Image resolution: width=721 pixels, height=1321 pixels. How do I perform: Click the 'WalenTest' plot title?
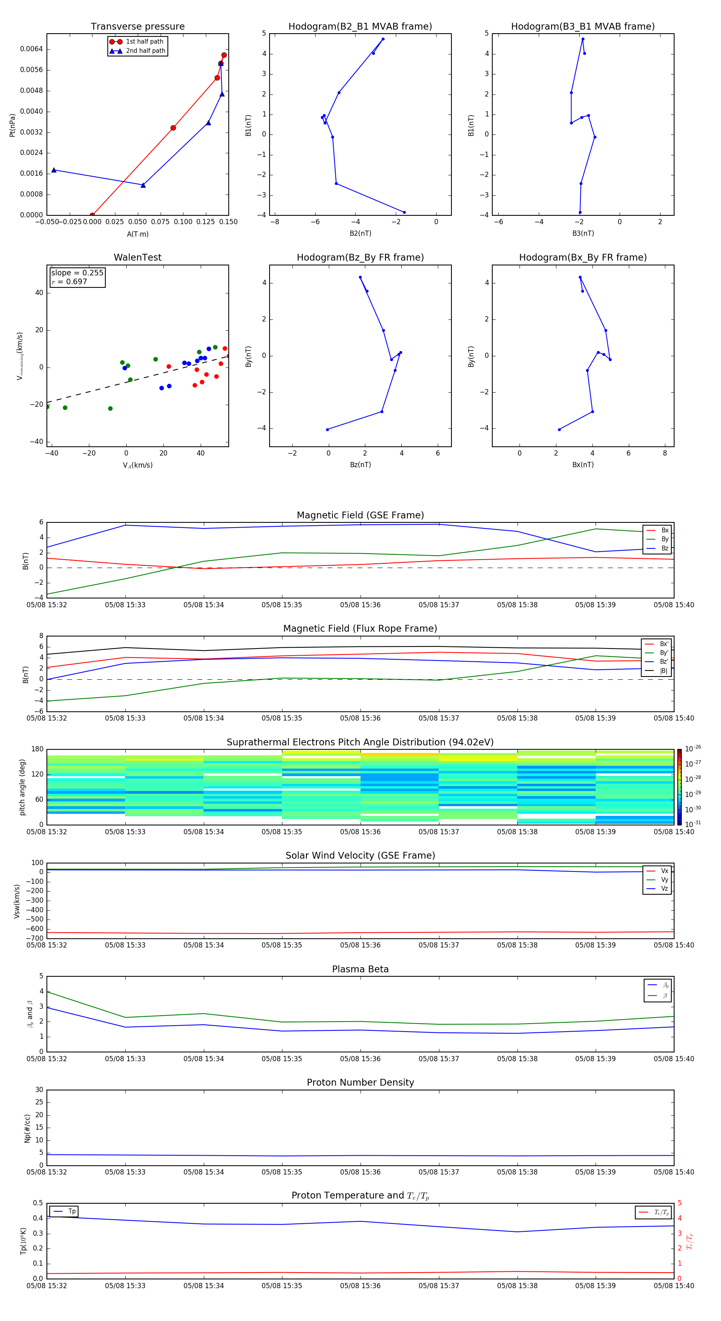137,257
